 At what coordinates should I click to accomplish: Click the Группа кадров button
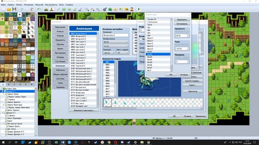click(193, 81)
